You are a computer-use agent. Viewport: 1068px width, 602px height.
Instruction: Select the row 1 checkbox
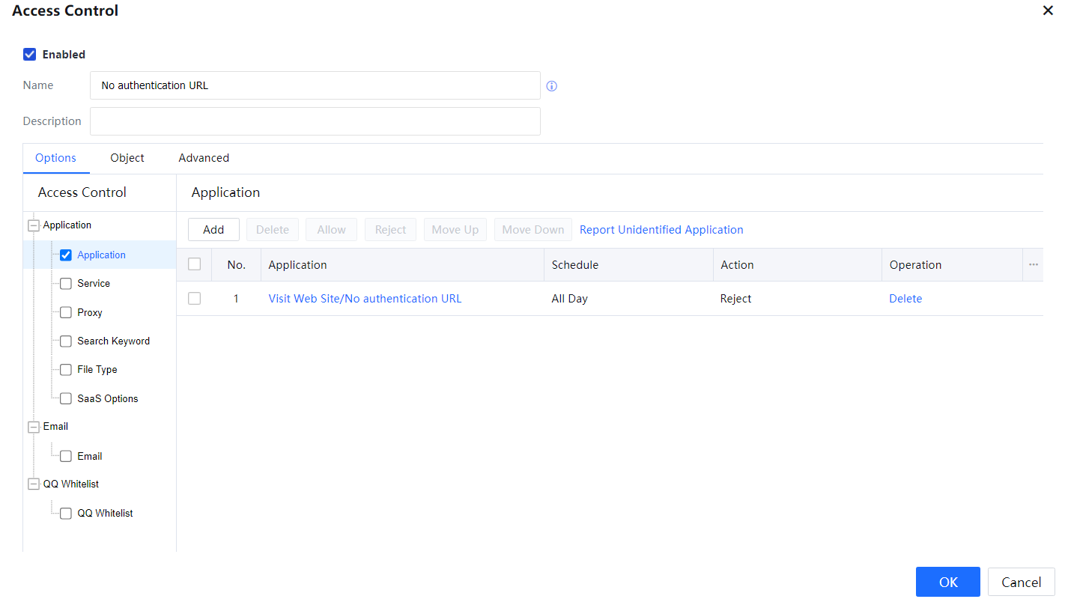pyautogui.click(x=195, y=299)
